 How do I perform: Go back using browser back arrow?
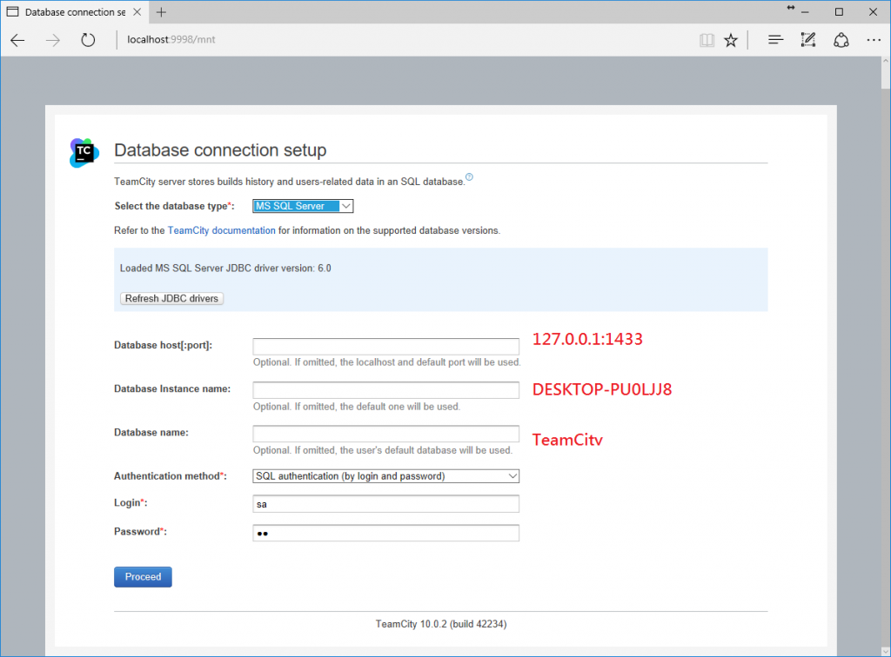tap(18, 40)
